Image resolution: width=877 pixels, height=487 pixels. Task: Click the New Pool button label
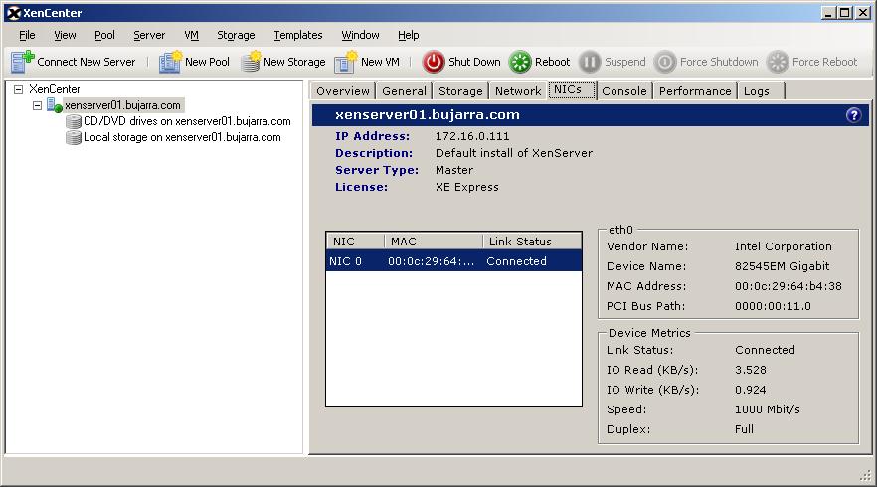[207, 62]
